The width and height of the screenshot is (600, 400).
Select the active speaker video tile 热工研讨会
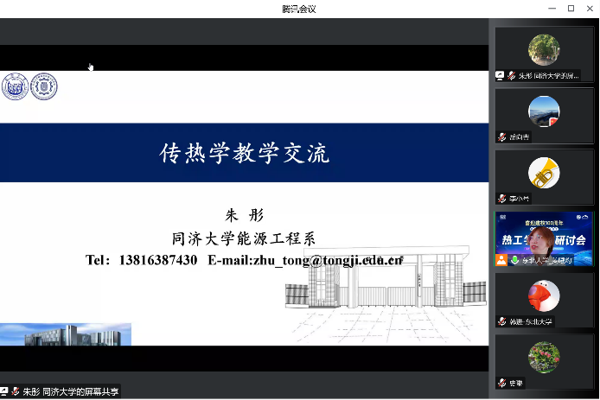(x=544, y=239)
